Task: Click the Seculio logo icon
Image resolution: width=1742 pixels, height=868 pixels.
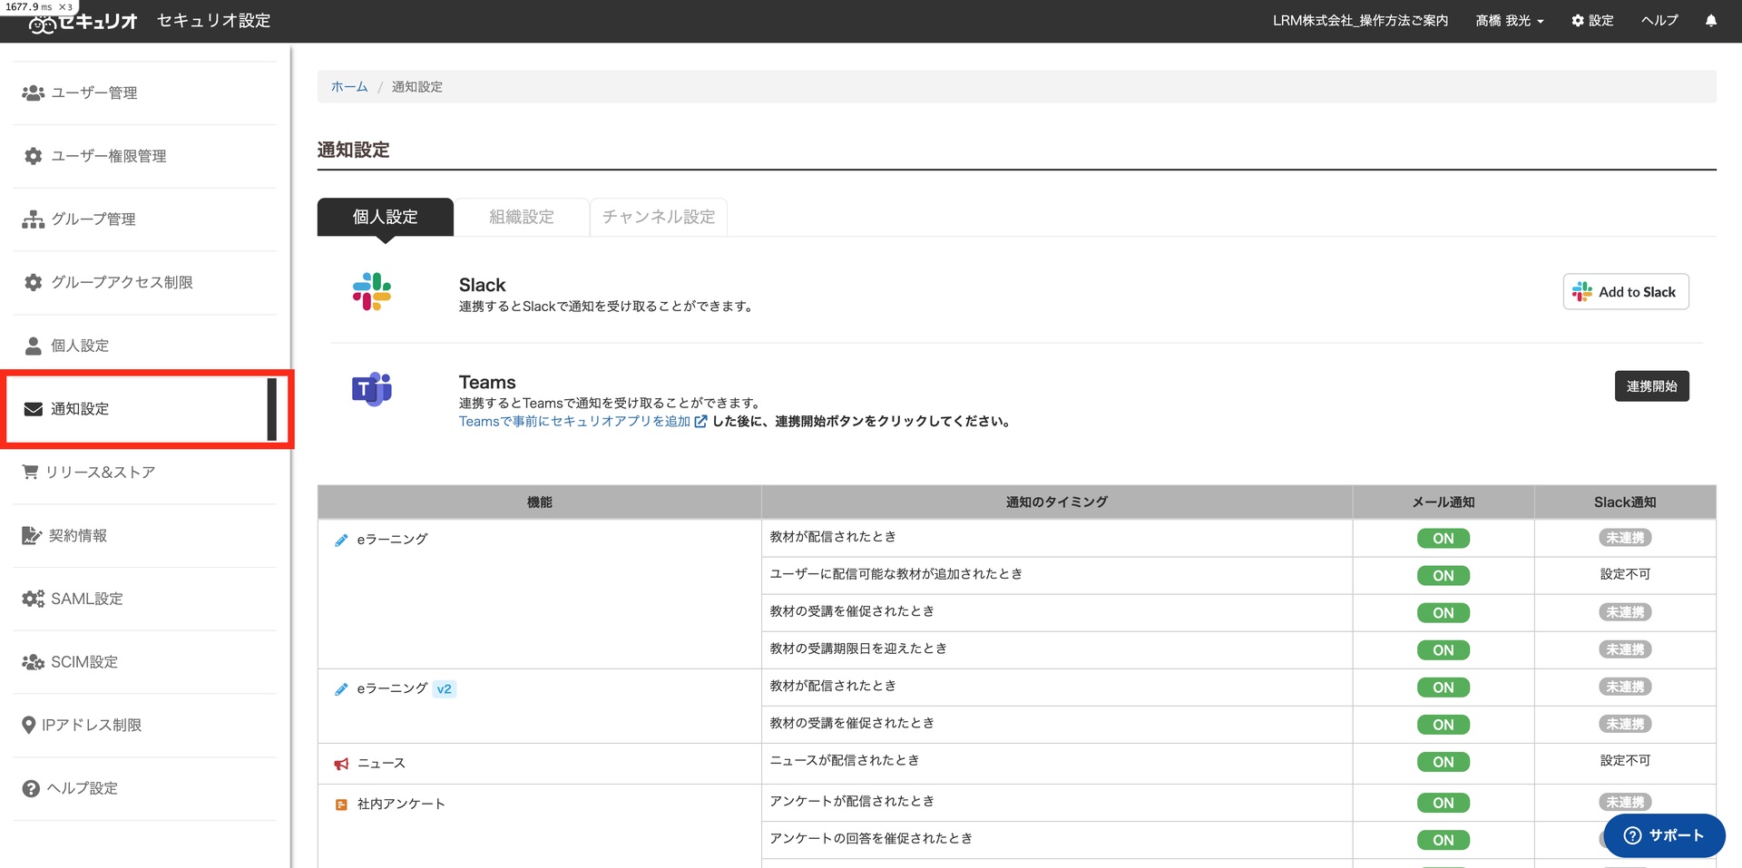Action: 43,24
